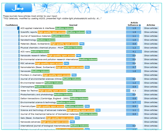Open the Article Influence help icon
Screen dimensions: 163x132
(x=140, y=25)
